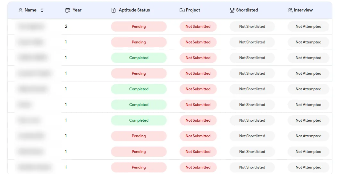This screenshot has width=338, height=174.
Task: Click Pending badge in the Year 2 row
Action: click(139, 26)
